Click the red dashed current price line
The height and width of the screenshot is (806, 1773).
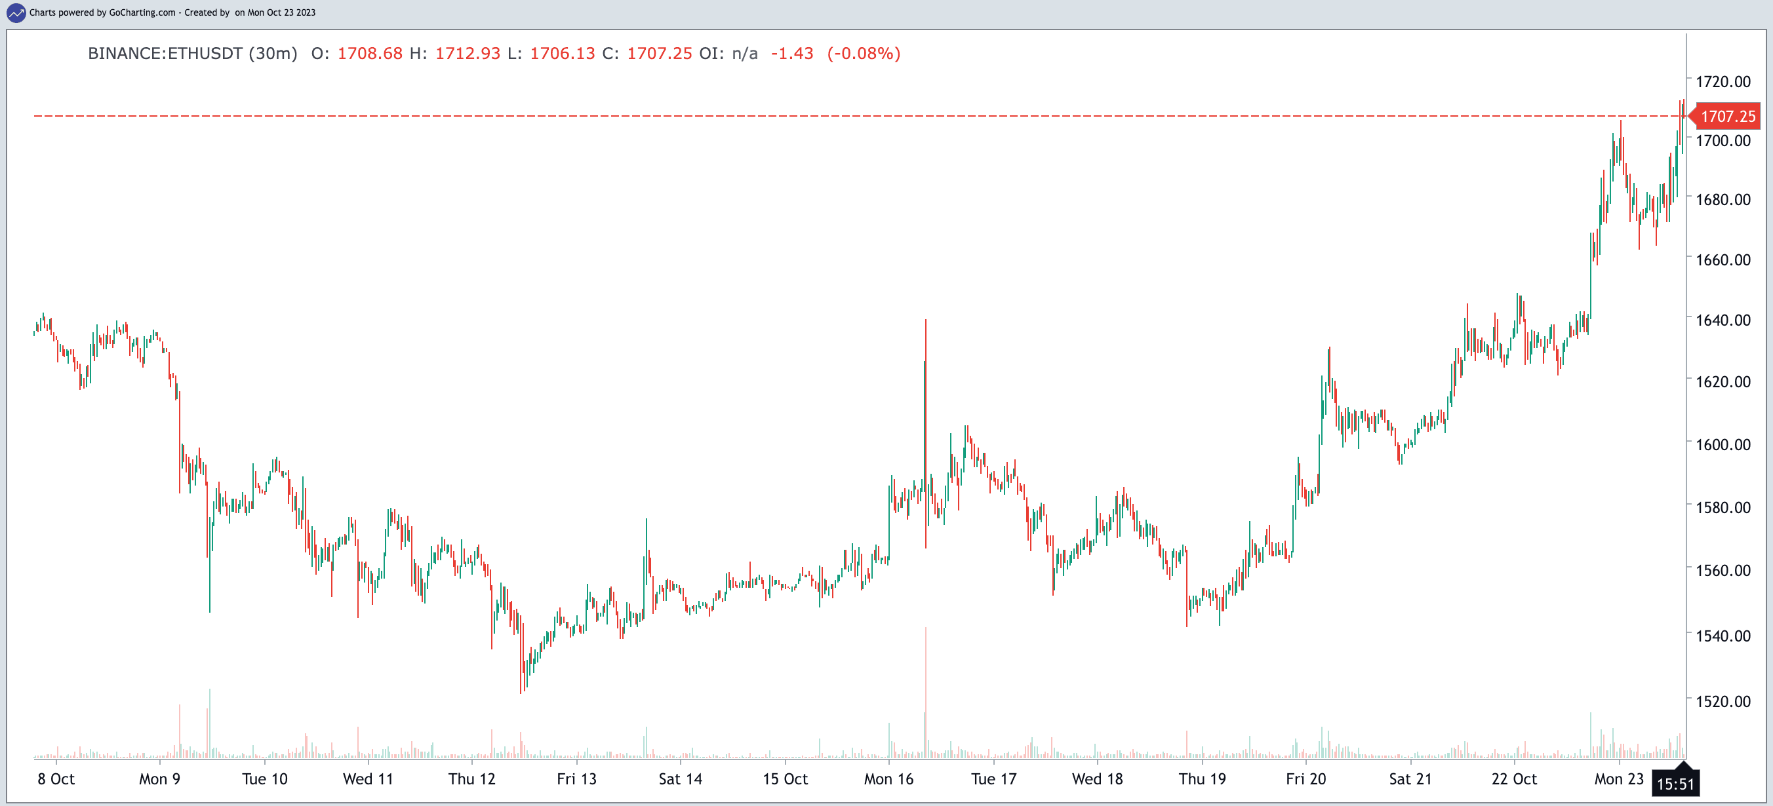[x=826, y=116]
